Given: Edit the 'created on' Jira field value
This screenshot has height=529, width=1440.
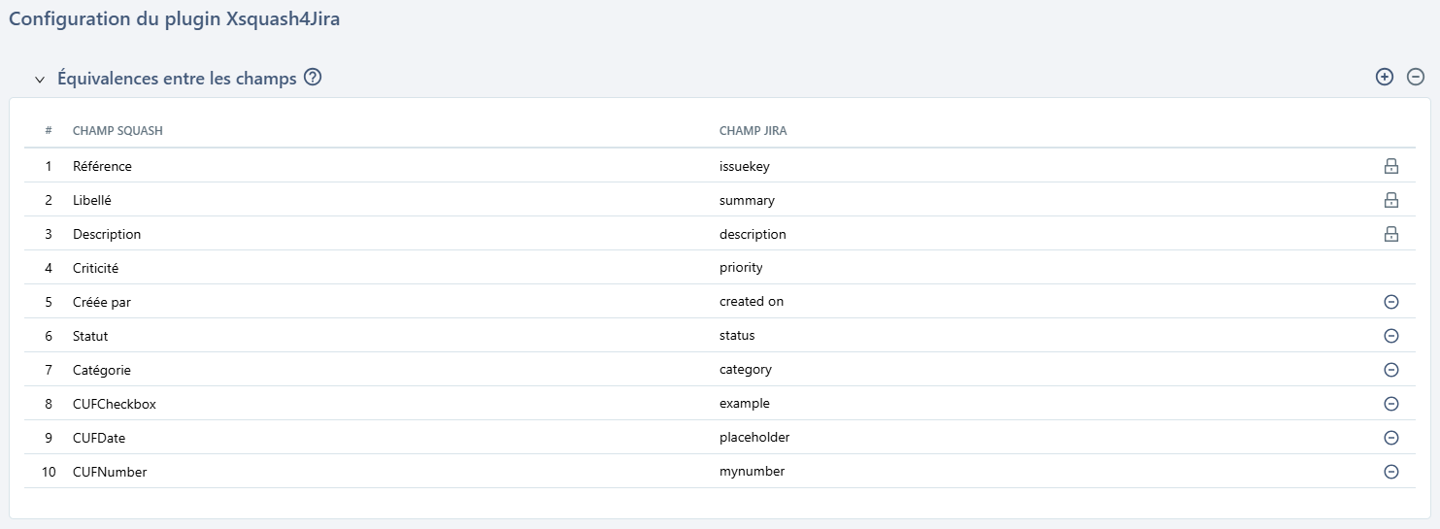Looking at the screenshot, I should pyautogui.click(x=752, y=302).
